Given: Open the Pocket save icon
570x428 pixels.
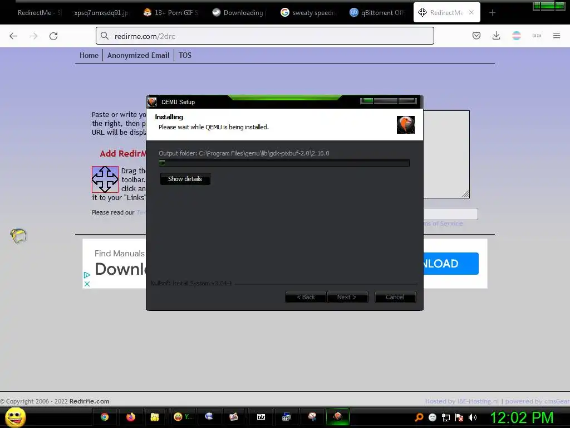Looking at the screenshot, I should tap(476, 36).
